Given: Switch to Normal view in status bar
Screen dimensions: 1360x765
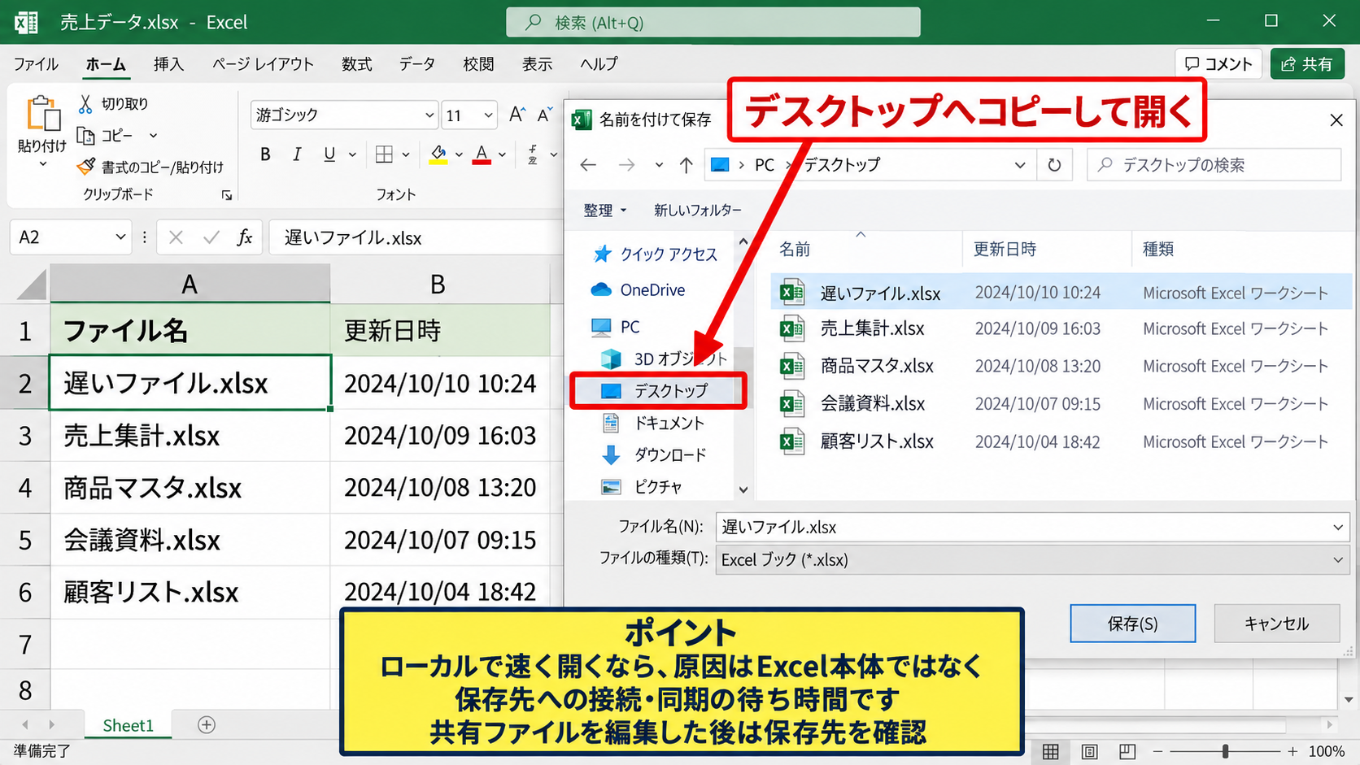Looking at the screenshot, I should pyautogui.click(x=1051, y=751).
